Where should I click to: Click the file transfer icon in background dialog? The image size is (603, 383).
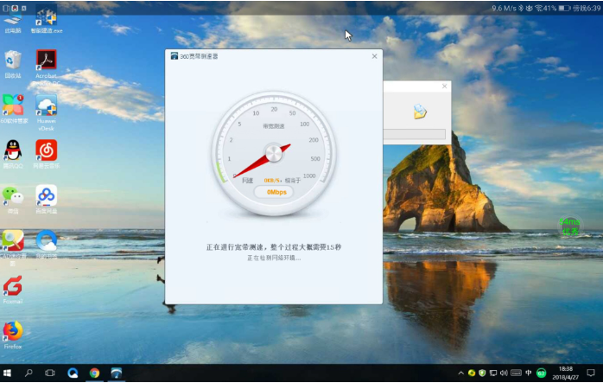click(420, 112)
